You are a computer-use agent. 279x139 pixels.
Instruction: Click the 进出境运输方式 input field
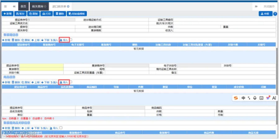coord(125,20)
